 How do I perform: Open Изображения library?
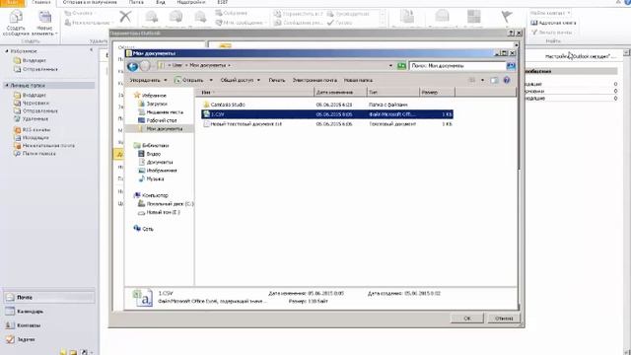coord(162,171)
